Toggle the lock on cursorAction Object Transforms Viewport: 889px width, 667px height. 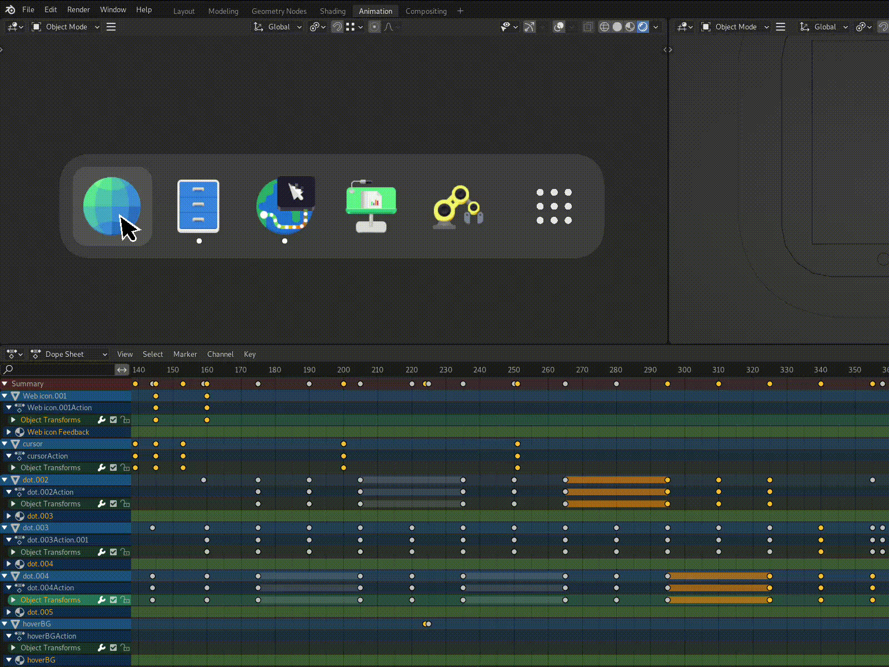click(125, 467)
